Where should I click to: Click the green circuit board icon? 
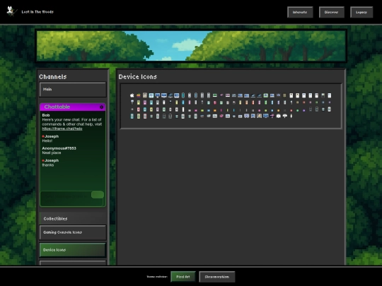(215, 95)
